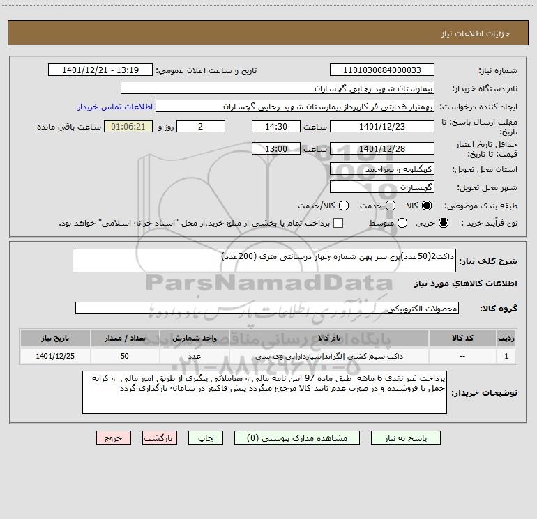Click the چاپ print button

click(206, 438)
